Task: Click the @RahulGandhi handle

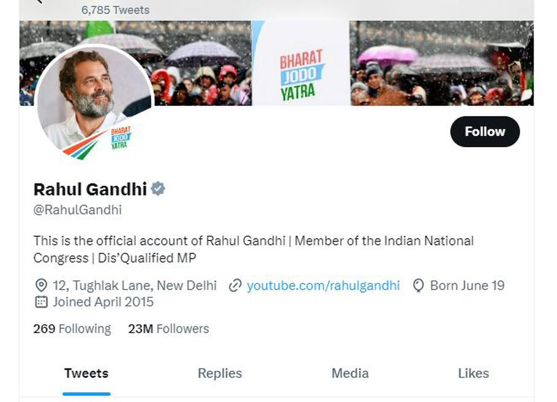Action: [x=78, y=210]
